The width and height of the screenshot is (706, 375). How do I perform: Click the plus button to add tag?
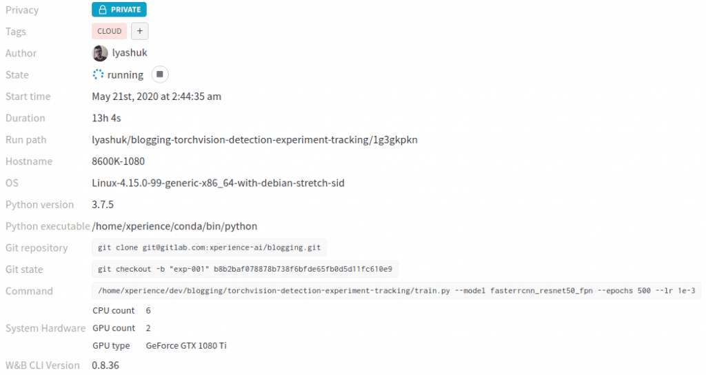point(139,31)
